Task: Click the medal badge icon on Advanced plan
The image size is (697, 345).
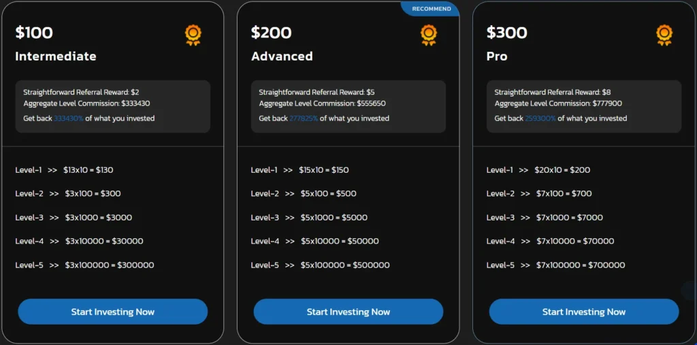Action: point(428,35)
